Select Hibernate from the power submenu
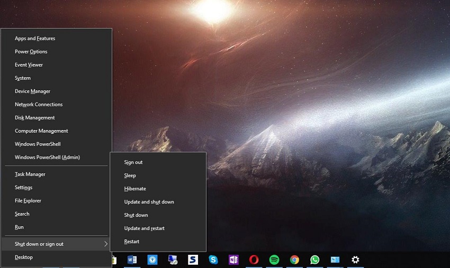The image size is (450, 268). [x=135, y=189]
